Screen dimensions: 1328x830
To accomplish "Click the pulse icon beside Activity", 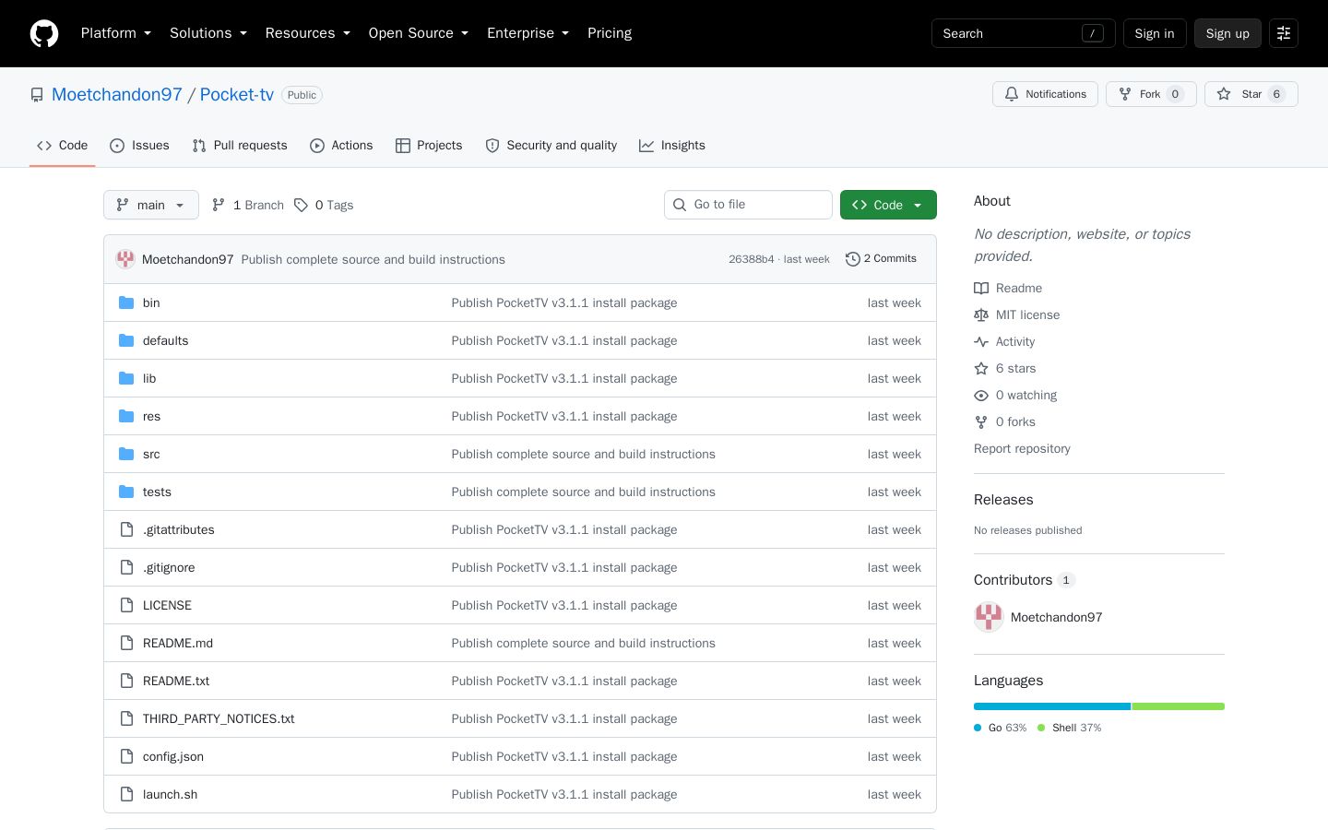I will pos(981,342).
